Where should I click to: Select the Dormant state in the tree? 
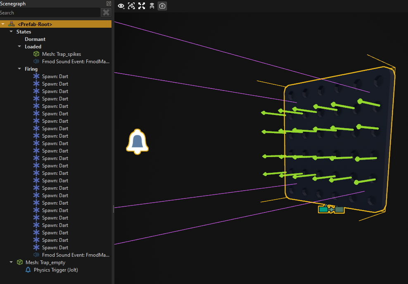[35, 39]
